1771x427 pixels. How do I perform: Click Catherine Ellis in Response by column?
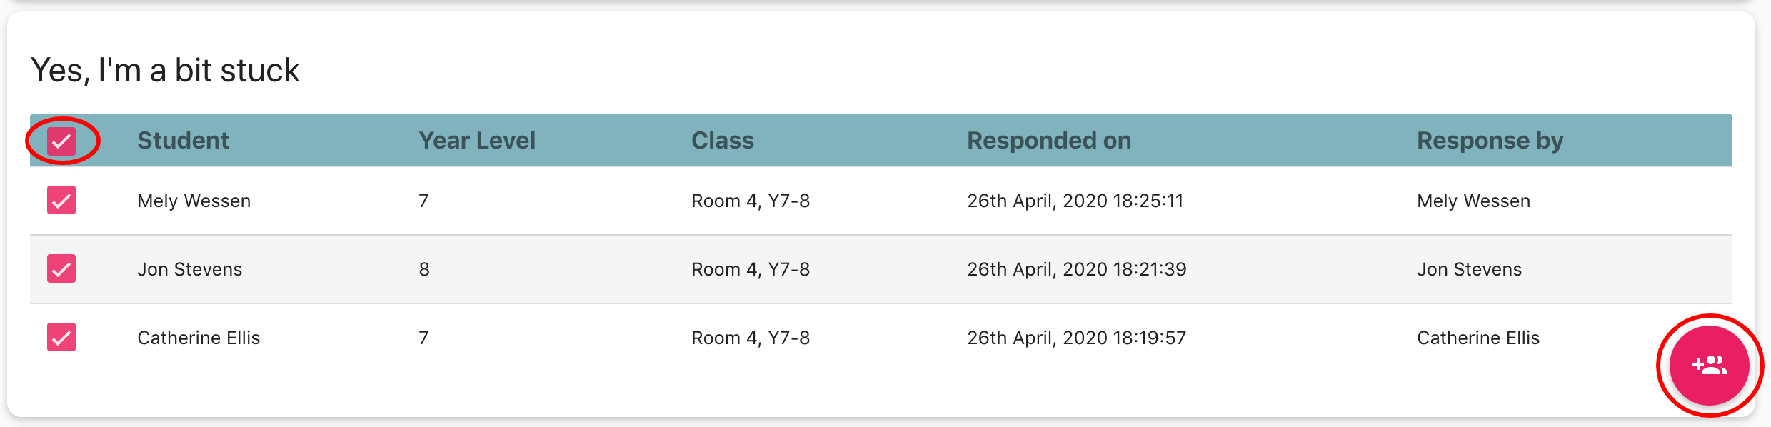[1477, 338]
